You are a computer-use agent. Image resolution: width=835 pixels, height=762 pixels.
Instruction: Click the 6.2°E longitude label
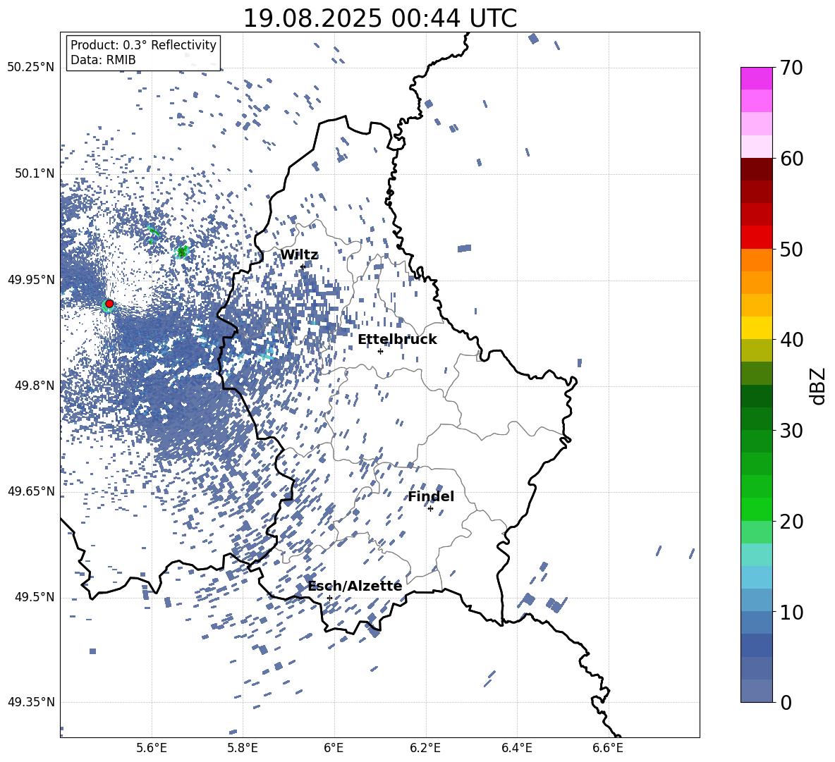click(x=425, y=748)
